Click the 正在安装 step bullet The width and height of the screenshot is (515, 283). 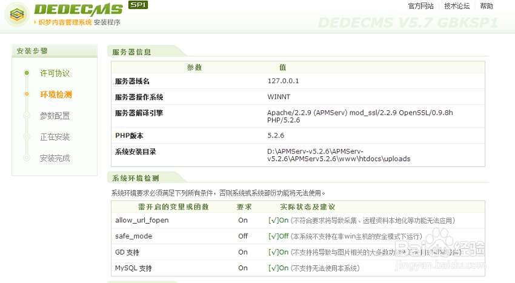pos(27,137)
